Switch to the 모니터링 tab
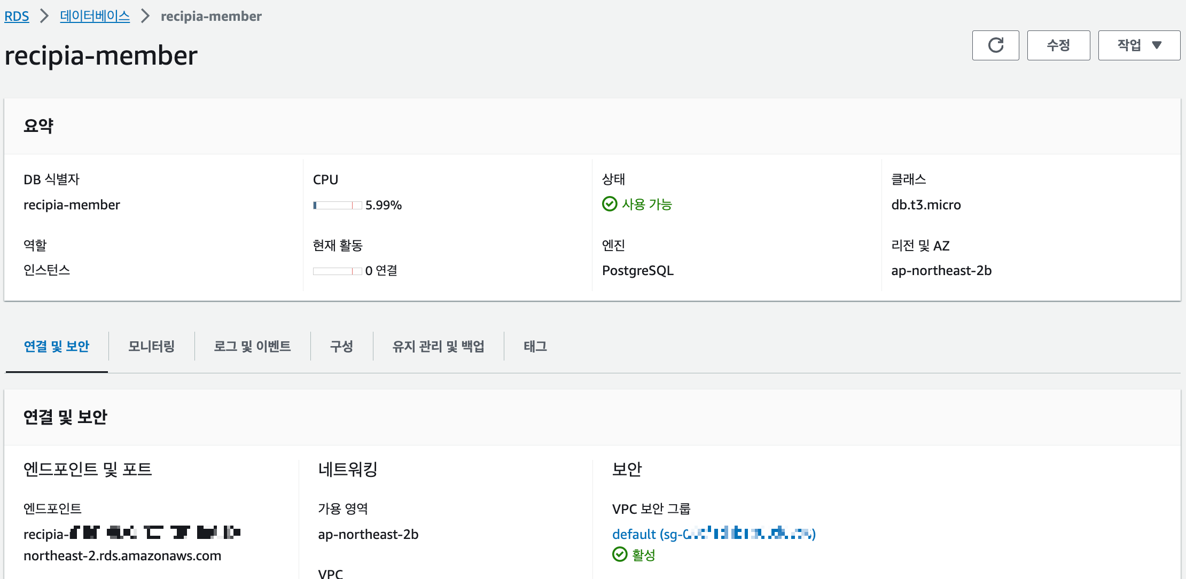The width and height of the screenshot is (1186, 579). click(151, 346)
